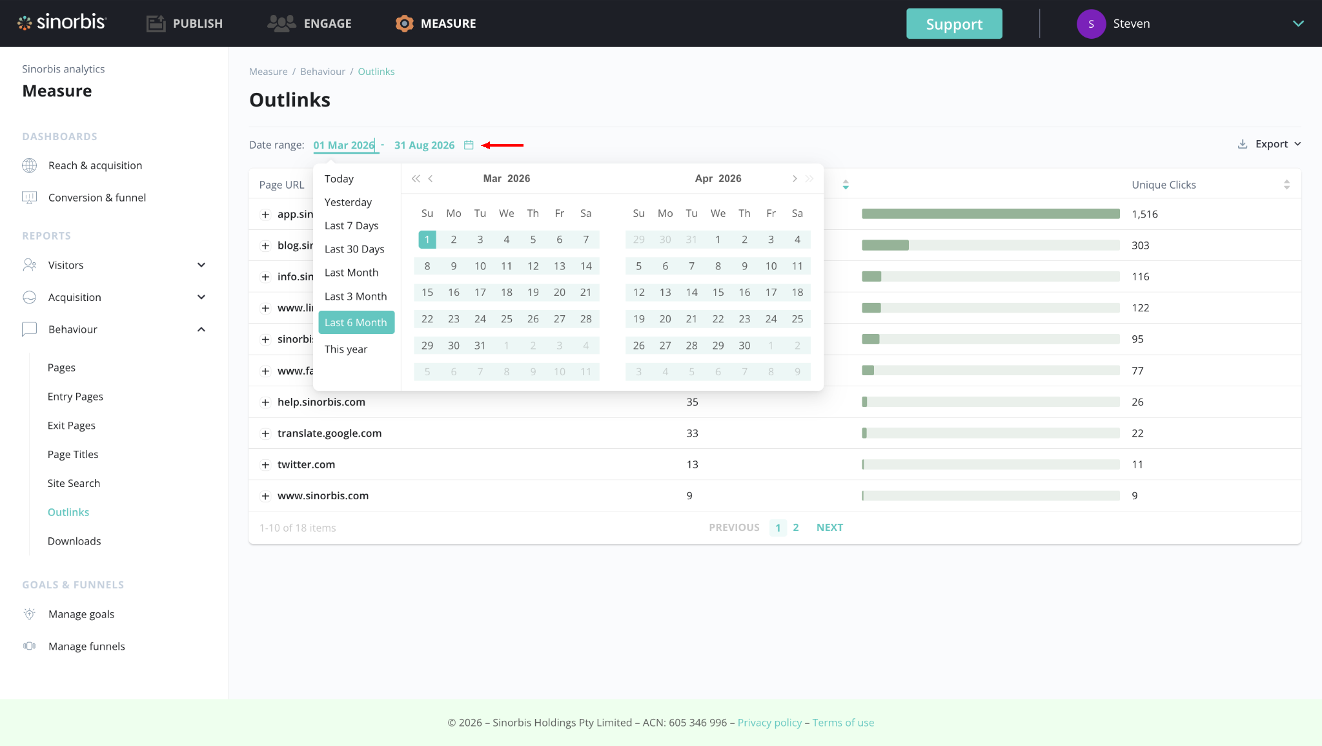Open the Exit Pages report
Screen dimensions: 1322x746
point(72,426)
